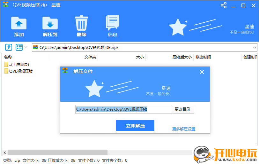Select the ..(上层目录) row
Screen dimensions: 259x164
click(x=17, y=64)
